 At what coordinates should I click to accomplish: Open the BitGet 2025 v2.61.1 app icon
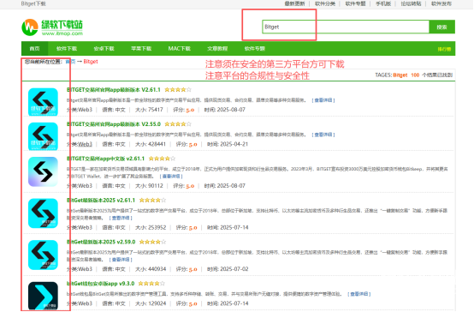click(x=43, y=213)
